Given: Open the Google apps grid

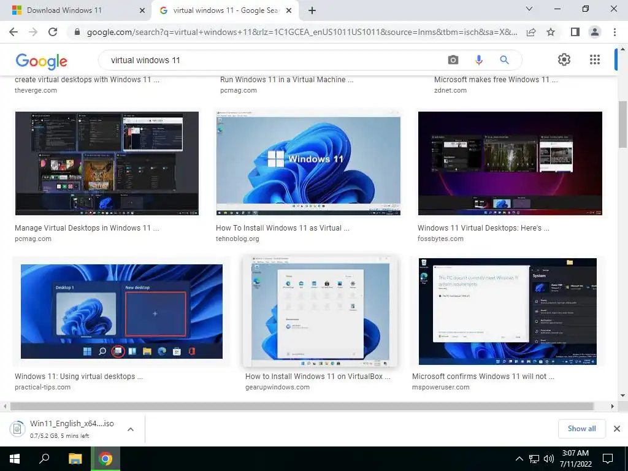Looking at the screenshot, I should point(595,59).
